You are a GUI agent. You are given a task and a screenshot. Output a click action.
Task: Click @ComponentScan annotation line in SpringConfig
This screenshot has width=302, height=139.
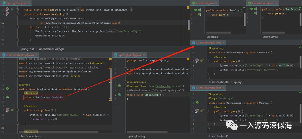155,86
